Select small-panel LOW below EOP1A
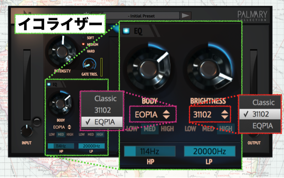 [52, 134]
